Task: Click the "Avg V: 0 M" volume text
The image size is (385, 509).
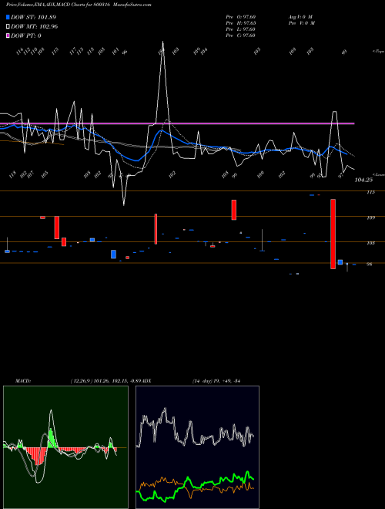Action: point(301,17)
